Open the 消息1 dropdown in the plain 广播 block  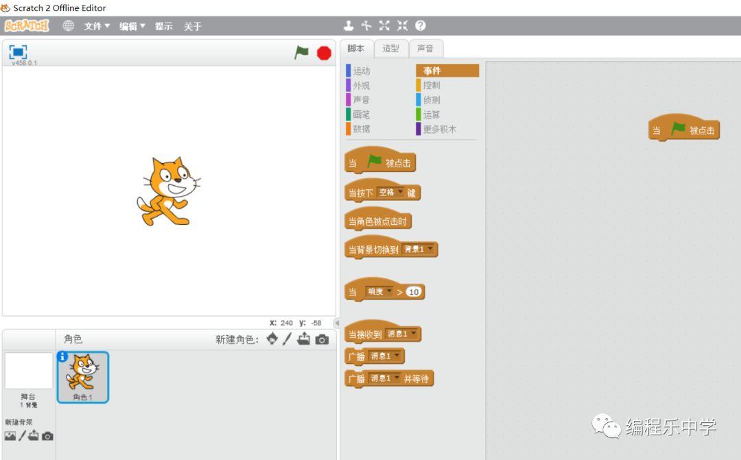coord(385,356)
